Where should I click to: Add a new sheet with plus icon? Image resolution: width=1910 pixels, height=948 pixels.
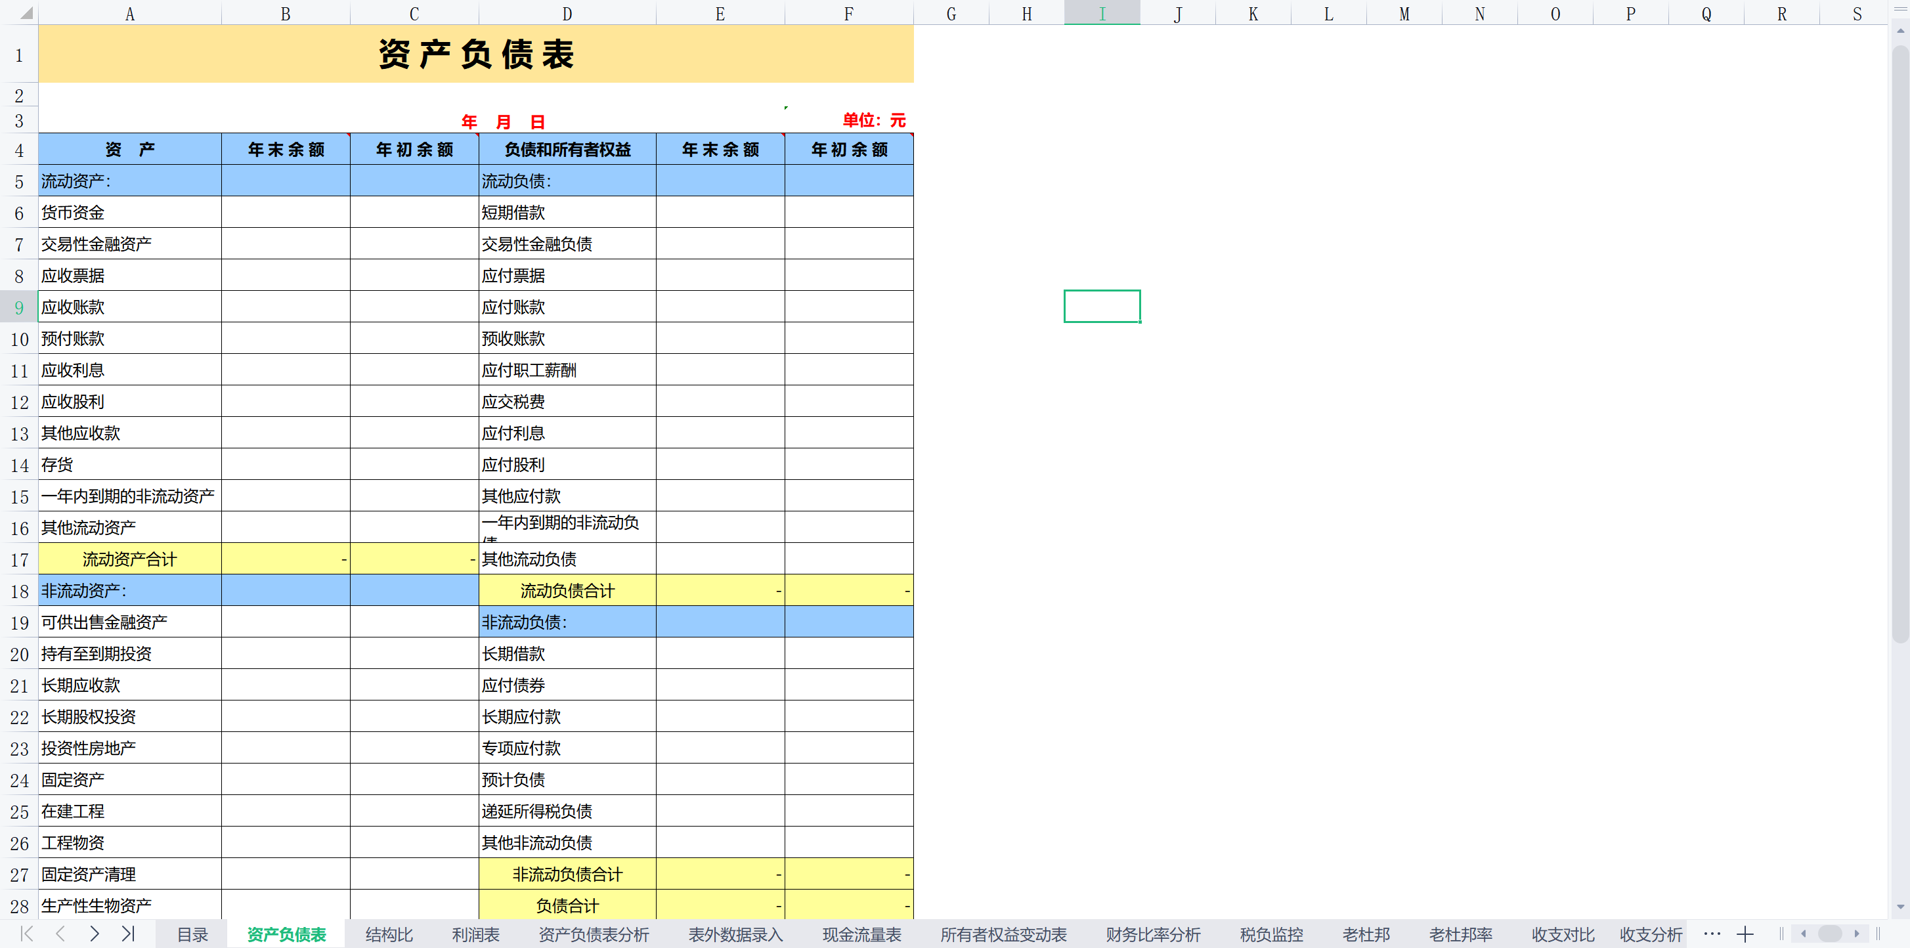click(1745, 934)
